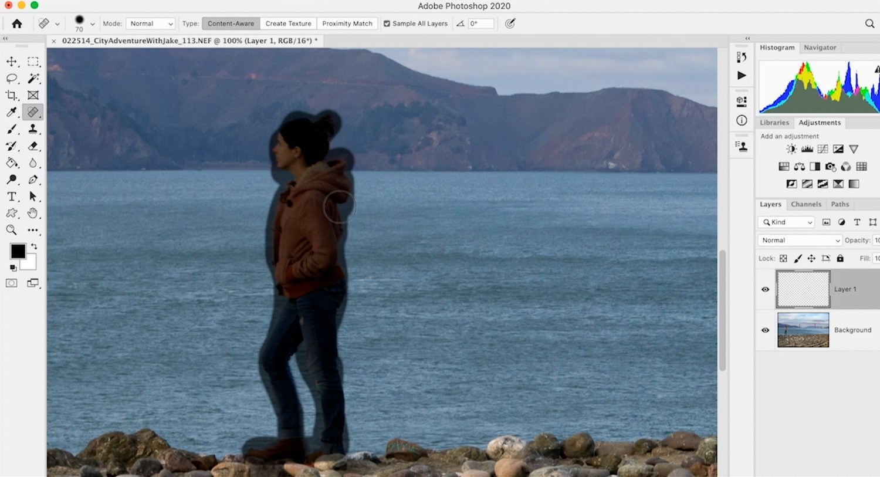Open the healing brush Mode dropdown
880x477 pixels.
(150, 23)
